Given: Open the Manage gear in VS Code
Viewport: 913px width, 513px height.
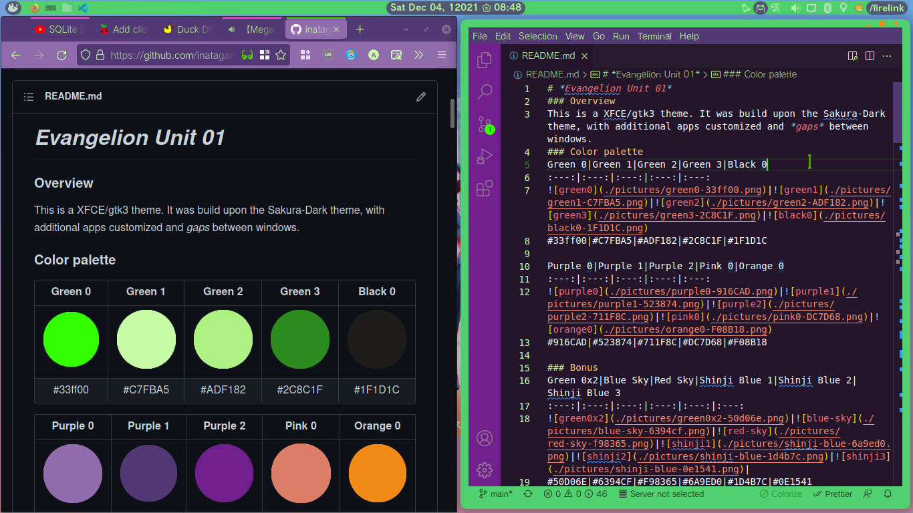Looking at the screenshot, I should click(x=485, y=470).
